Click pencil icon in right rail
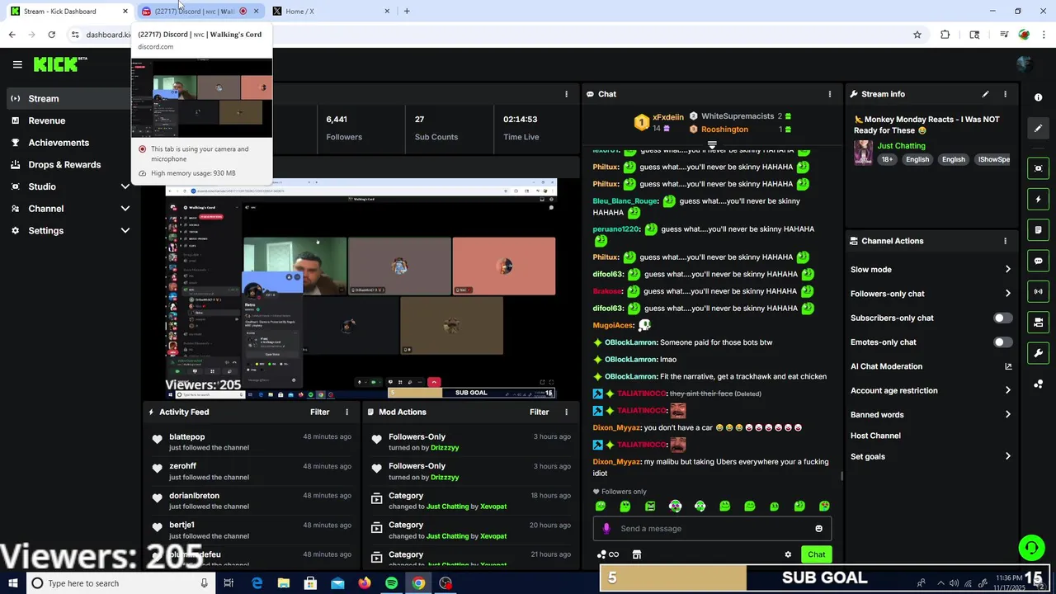The width and height of the screenshot is (1056, 594). 1038,128
